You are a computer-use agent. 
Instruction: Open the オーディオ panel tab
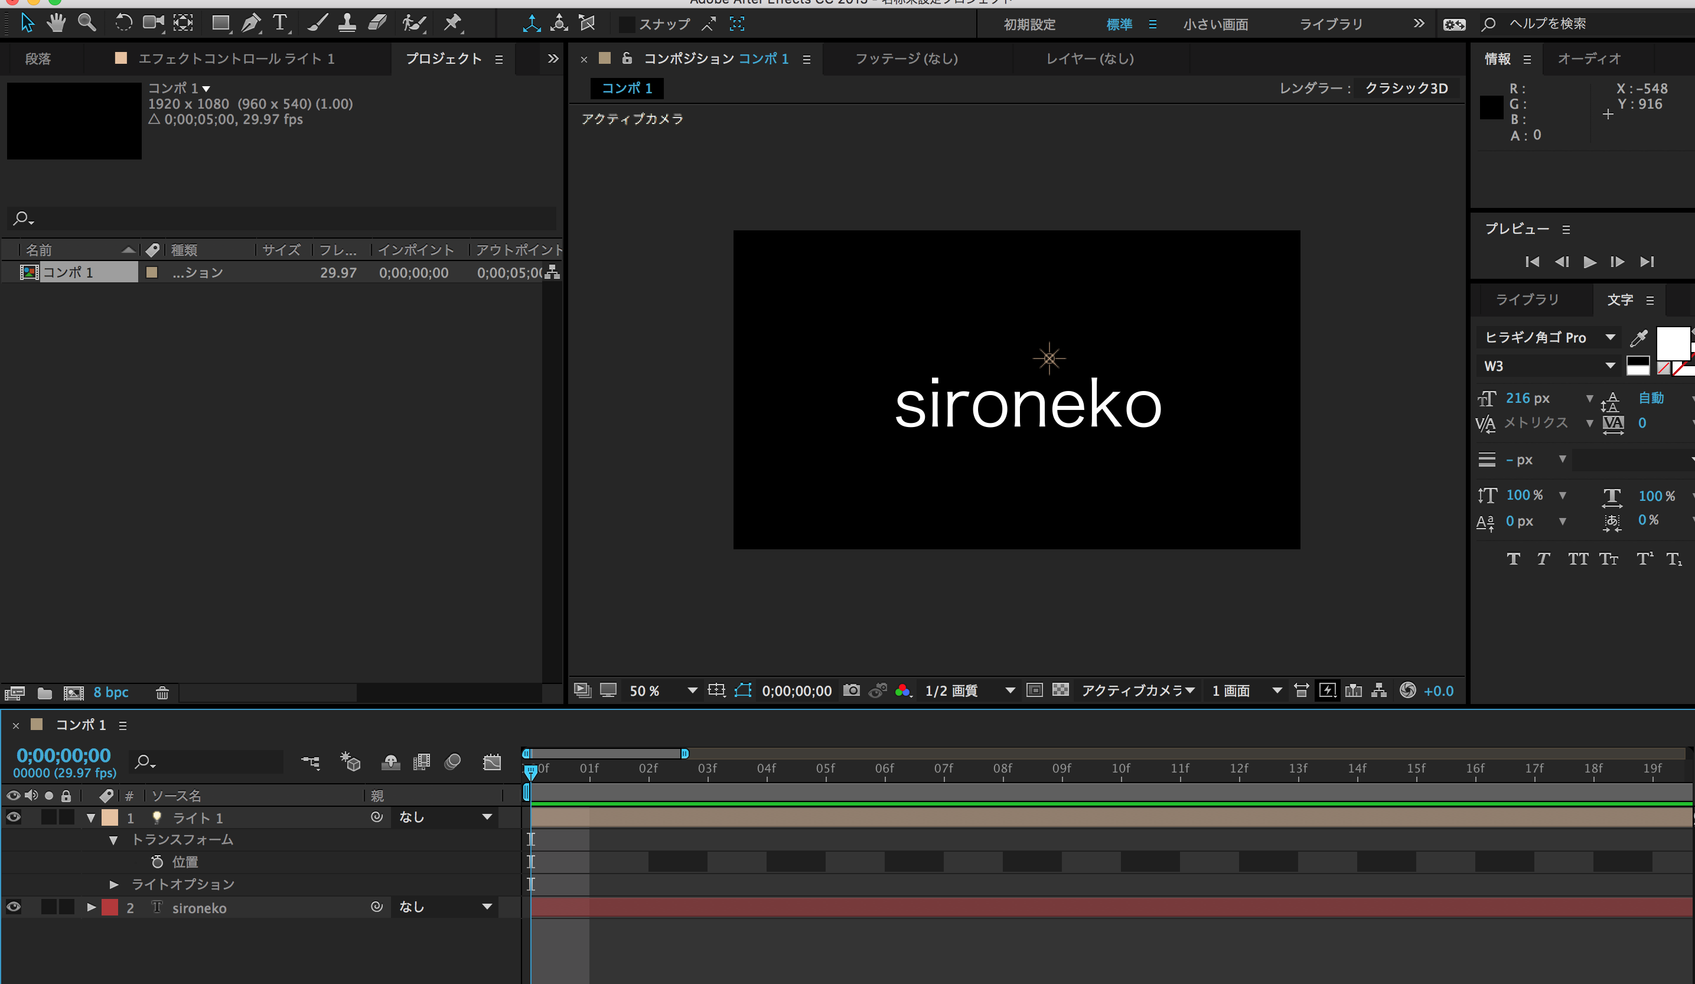click(x=1589, y=59)
